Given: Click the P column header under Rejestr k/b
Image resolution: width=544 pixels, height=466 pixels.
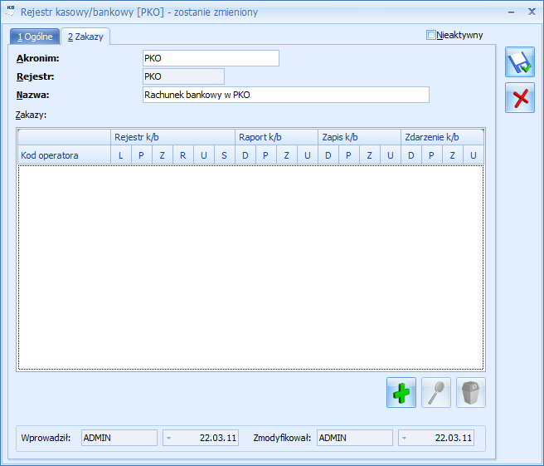Looking at the screenshot, I should click(142, 155).
